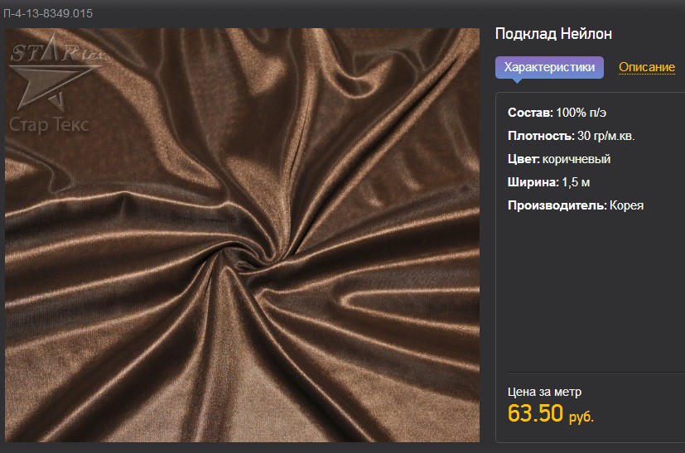Click the Состав: 100% п/э line
This screenshot has width=685, height=453.
pos(557,113)
